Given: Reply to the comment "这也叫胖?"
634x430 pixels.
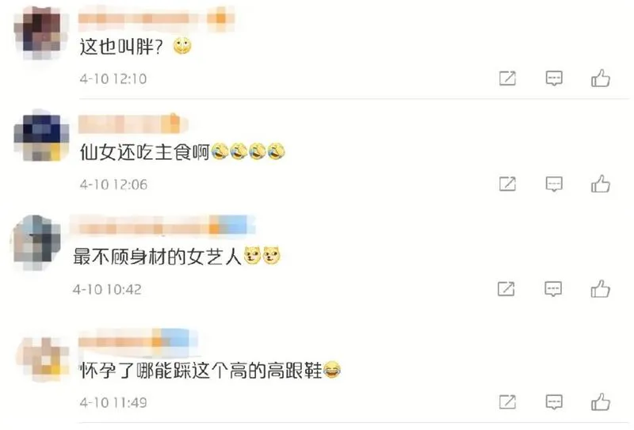Looking at the screenshot, I should point(554,78).
